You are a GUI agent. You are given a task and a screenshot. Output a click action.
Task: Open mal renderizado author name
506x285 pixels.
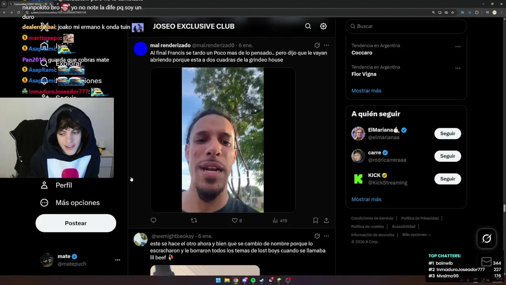tap(170, 45)
